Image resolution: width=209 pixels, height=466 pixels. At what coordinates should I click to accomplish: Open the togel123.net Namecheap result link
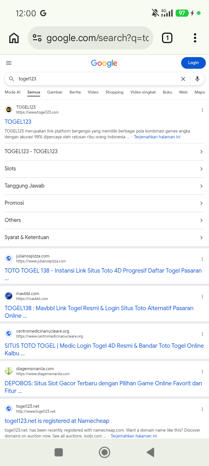pyautogui.click(x=57, y=421)
